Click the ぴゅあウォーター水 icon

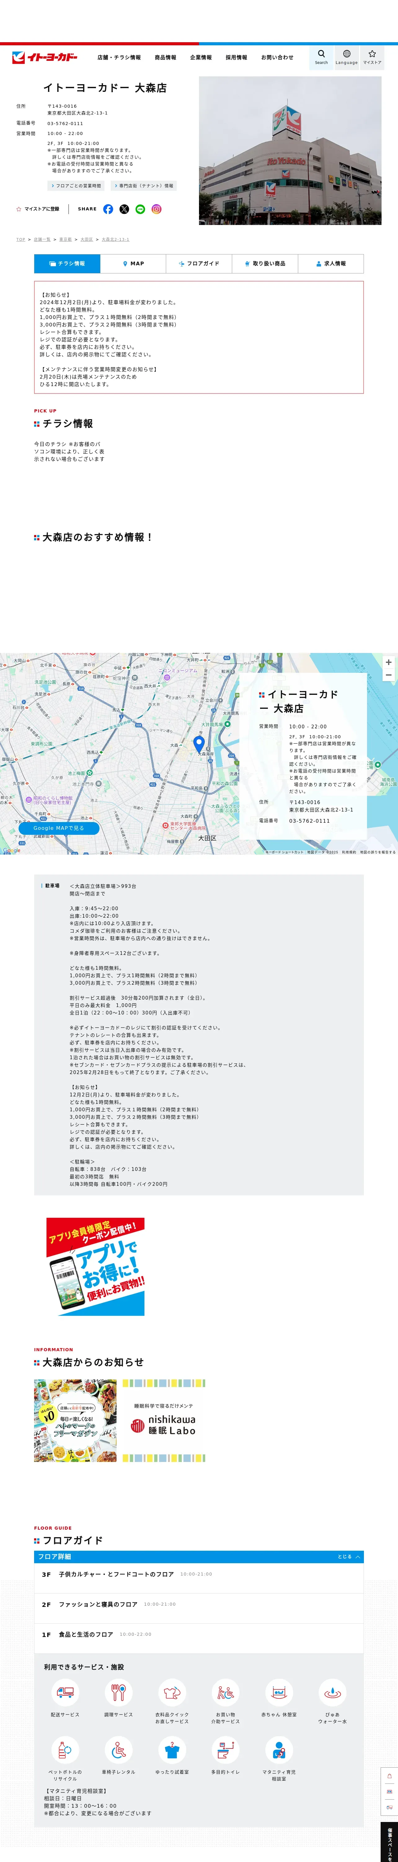tap(332, 1692)
